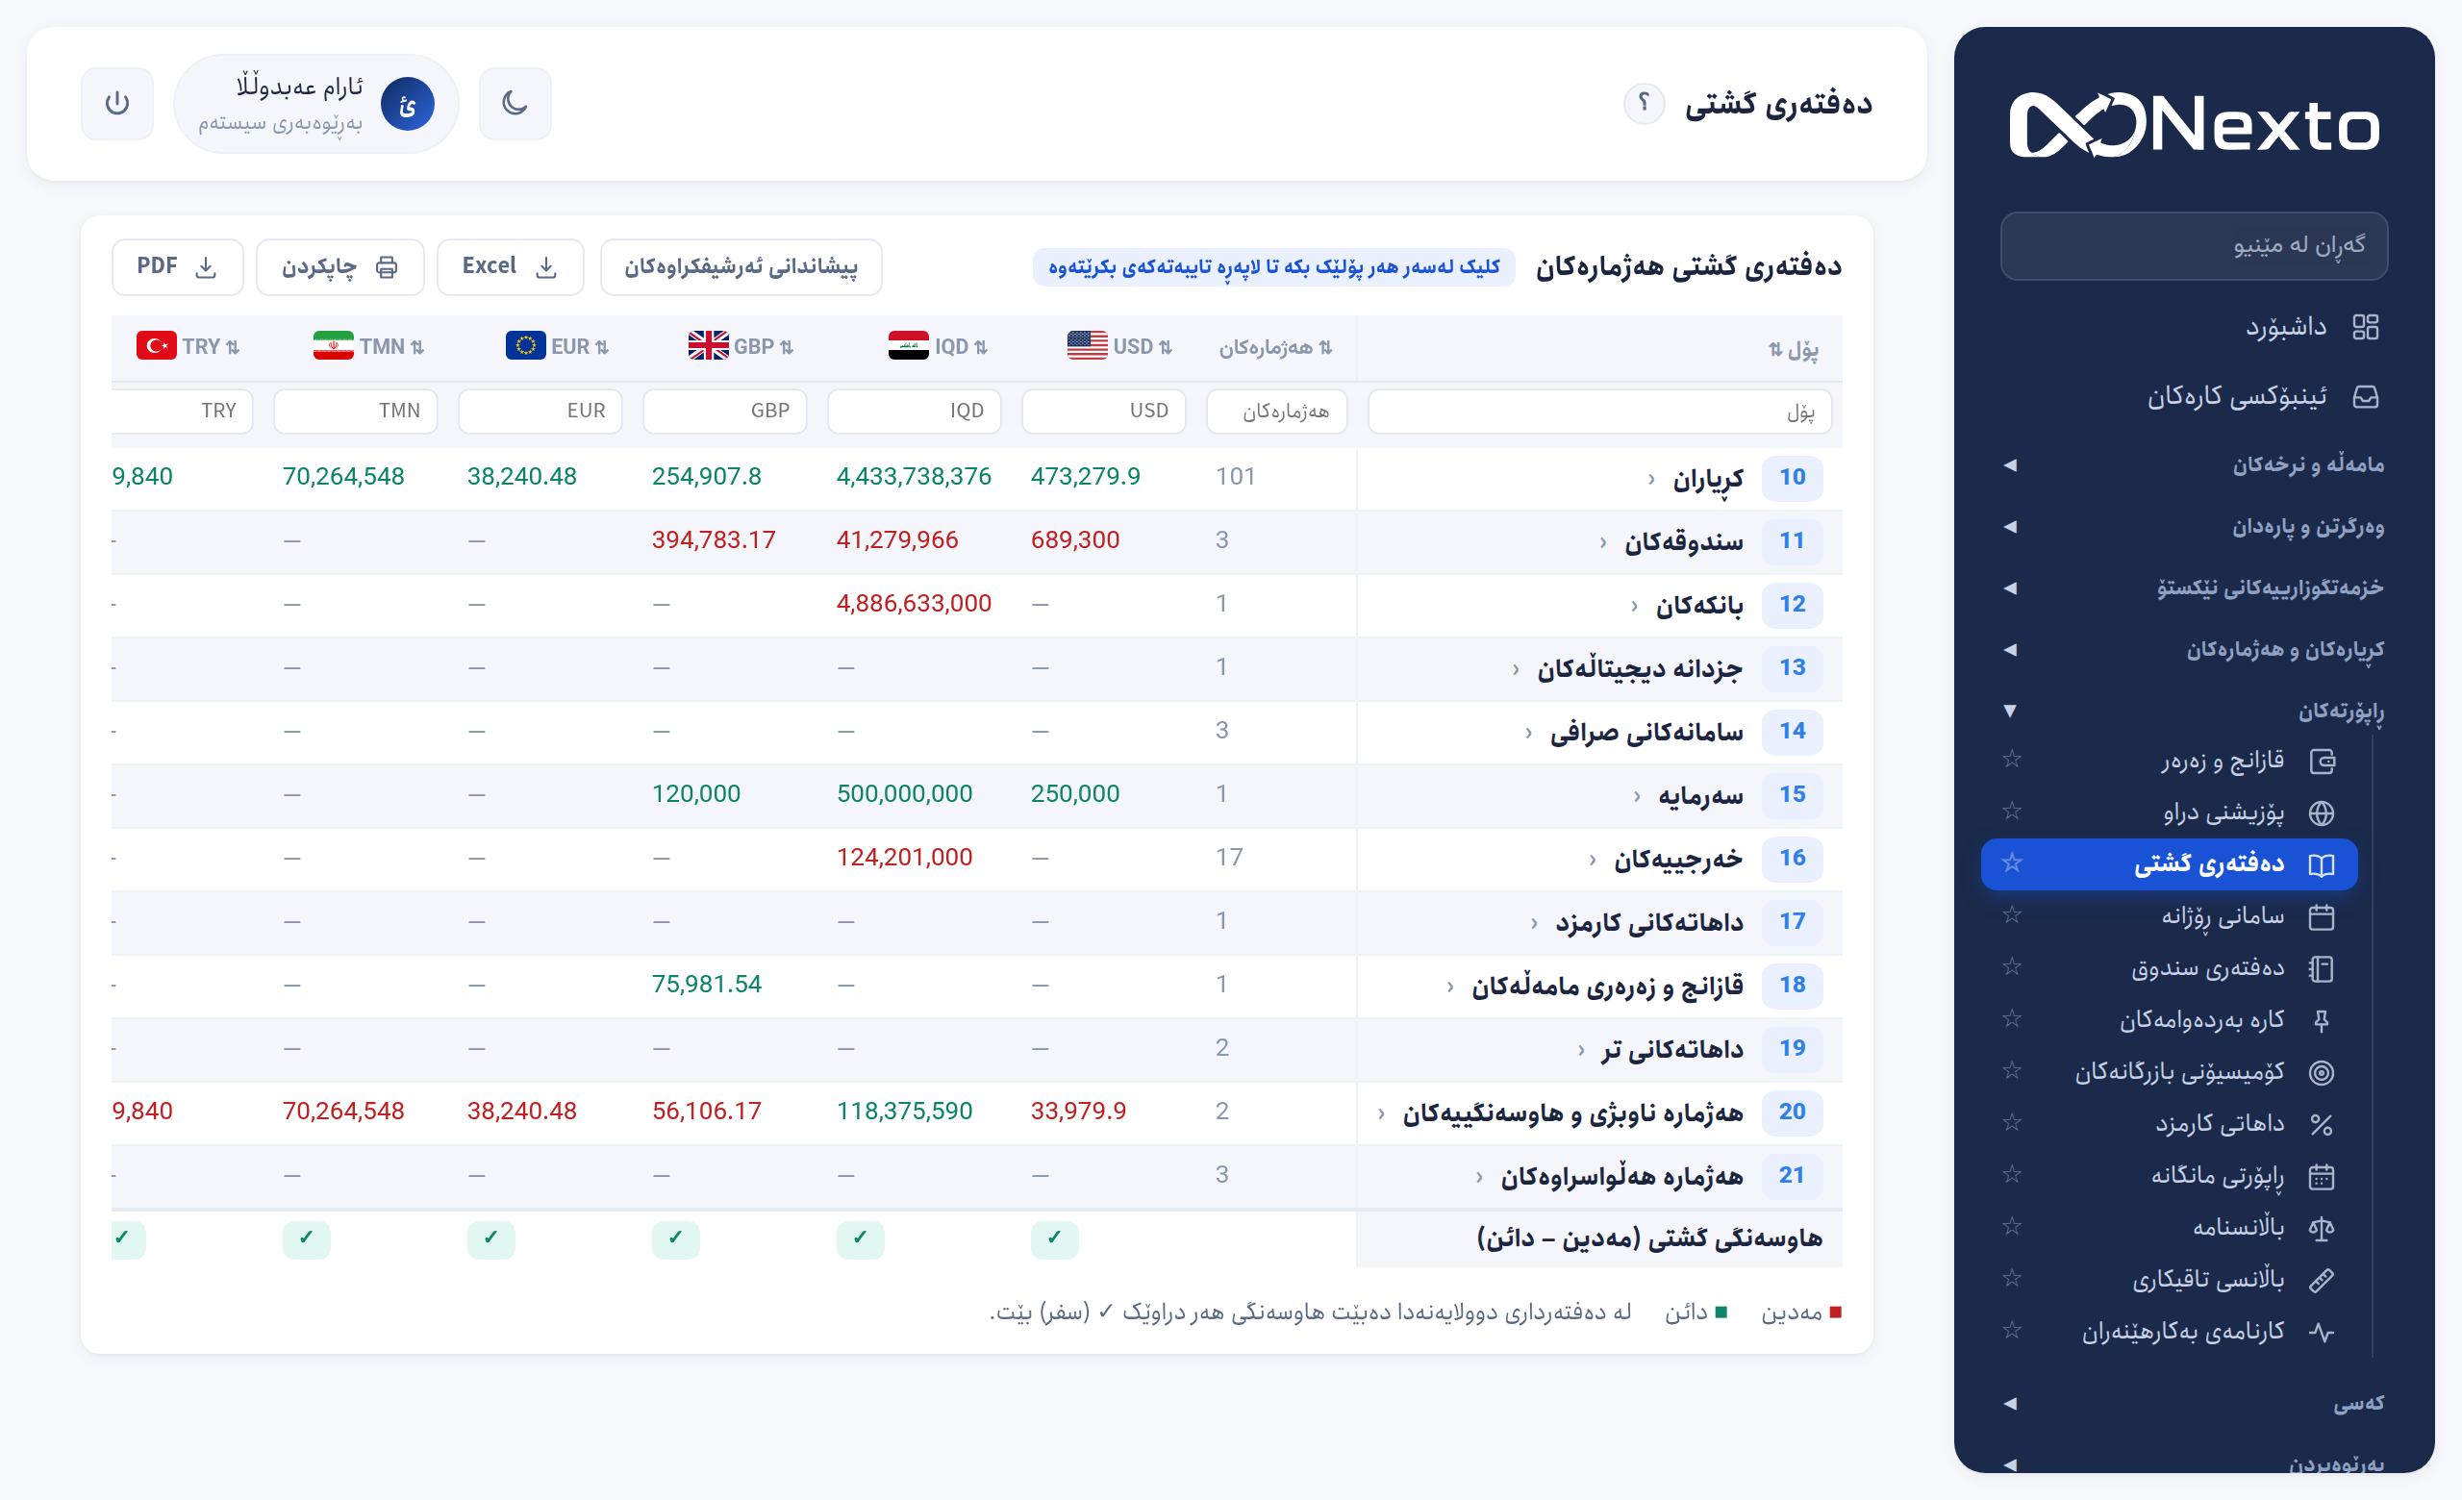Screen dimensions: 2462x1500
Task: Click the کارە بەردەوامەکان pin icon
Action: point(2322,1020)
